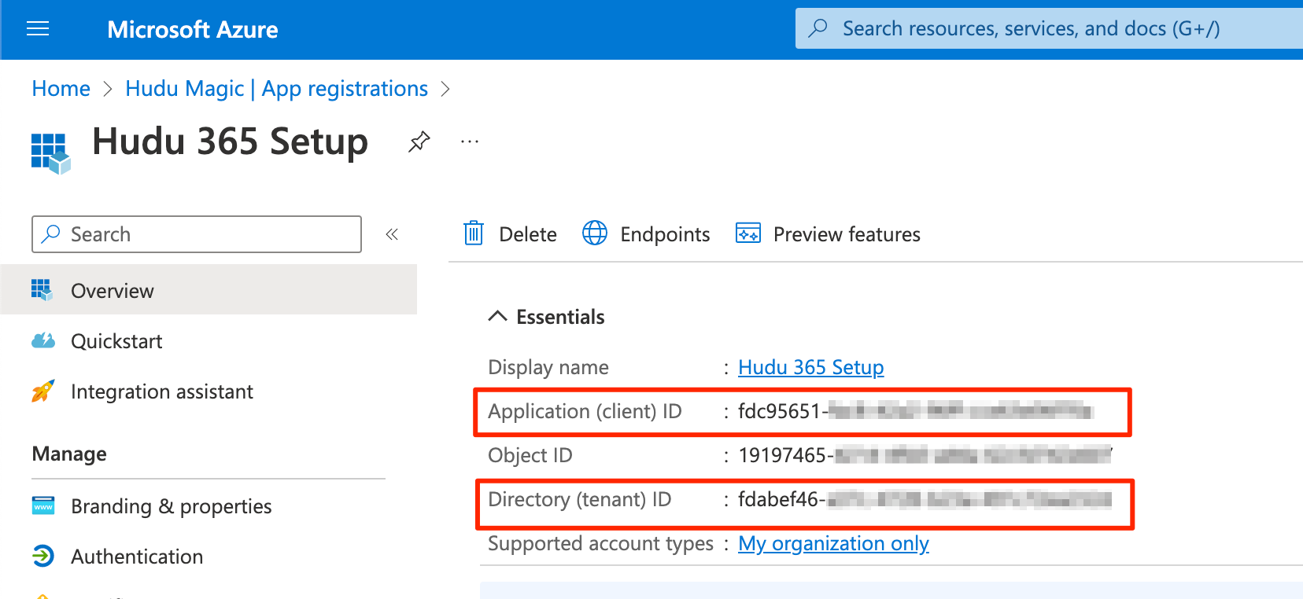The image size is (1303, 599).
Task: Click the Hudu 365 Setup app icon
Action: pyautogui.click(x=50, y=153)
